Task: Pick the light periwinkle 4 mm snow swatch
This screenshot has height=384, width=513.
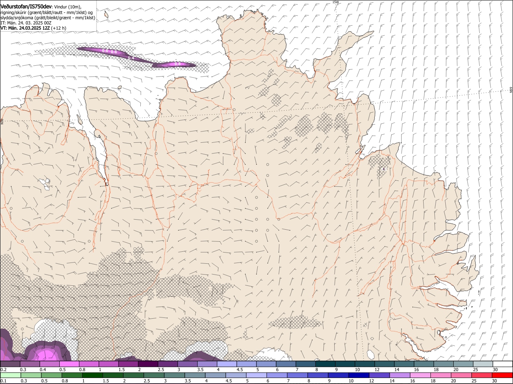Action: 226,364
